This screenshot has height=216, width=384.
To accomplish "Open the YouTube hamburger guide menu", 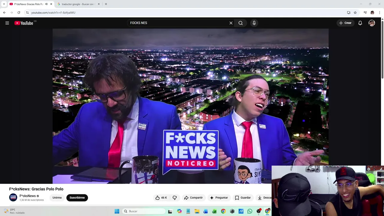I will [x=7, y=23].
